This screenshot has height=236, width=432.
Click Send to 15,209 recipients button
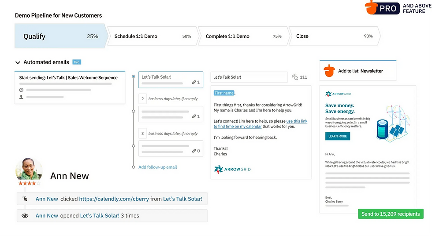click(x=391, y=214)
